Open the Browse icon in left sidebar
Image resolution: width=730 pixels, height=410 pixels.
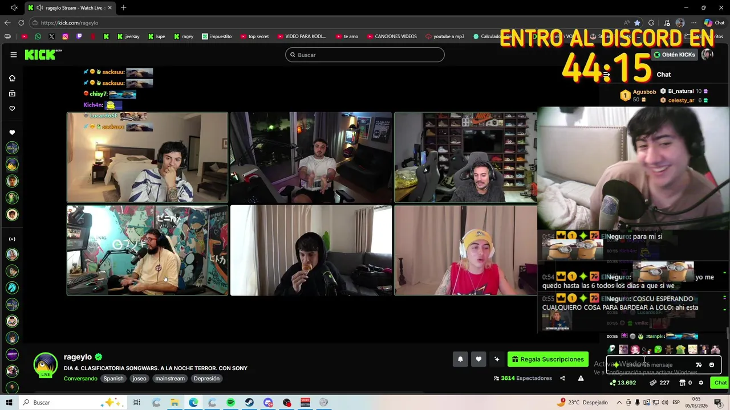(x=12, y=93)
